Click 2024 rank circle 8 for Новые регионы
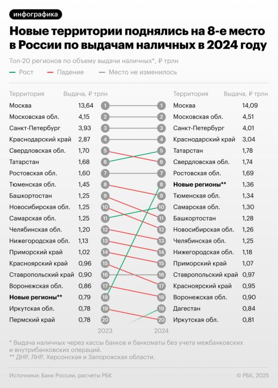The image size is (278, 388). coord(161,185)
